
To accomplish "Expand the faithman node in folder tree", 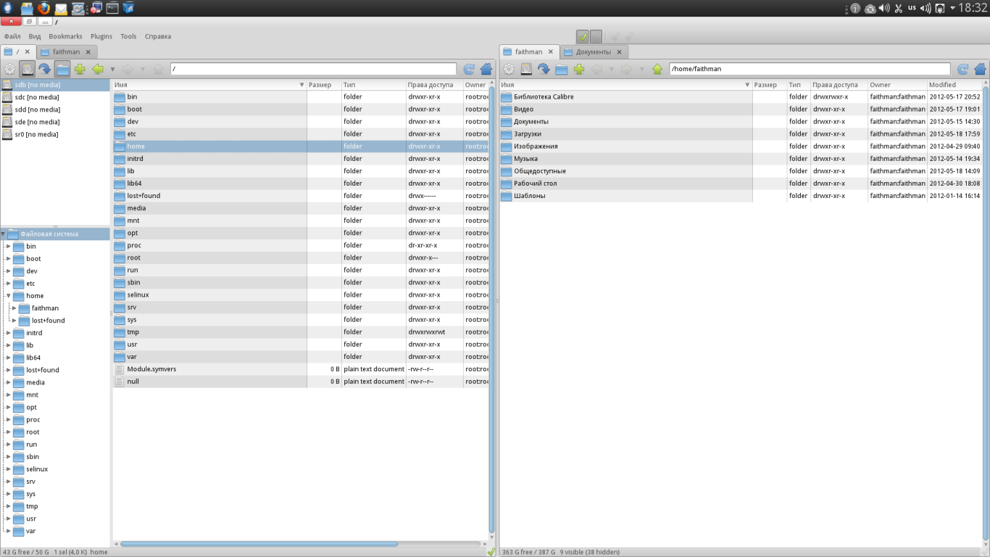I will (x=14, y=308).
